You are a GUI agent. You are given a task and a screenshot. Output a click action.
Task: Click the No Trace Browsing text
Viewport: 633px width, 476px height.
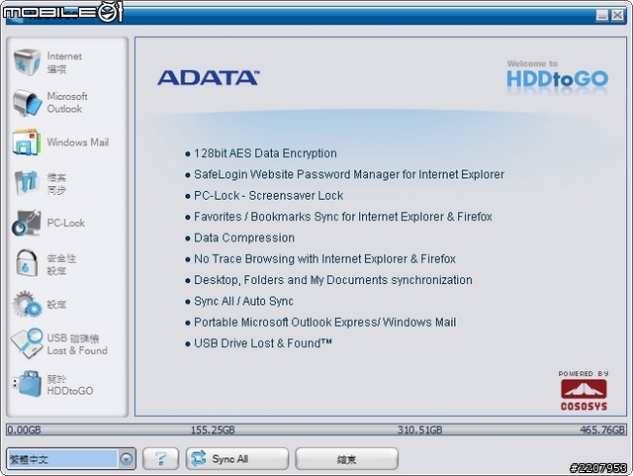[x=324, y=258]
